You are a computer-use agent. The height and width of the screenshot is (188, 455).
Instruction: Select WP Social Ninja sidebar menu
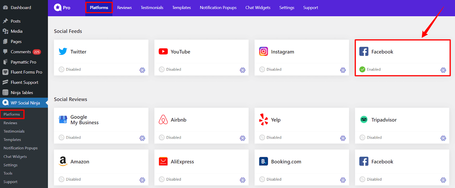(x=24, y=103)
